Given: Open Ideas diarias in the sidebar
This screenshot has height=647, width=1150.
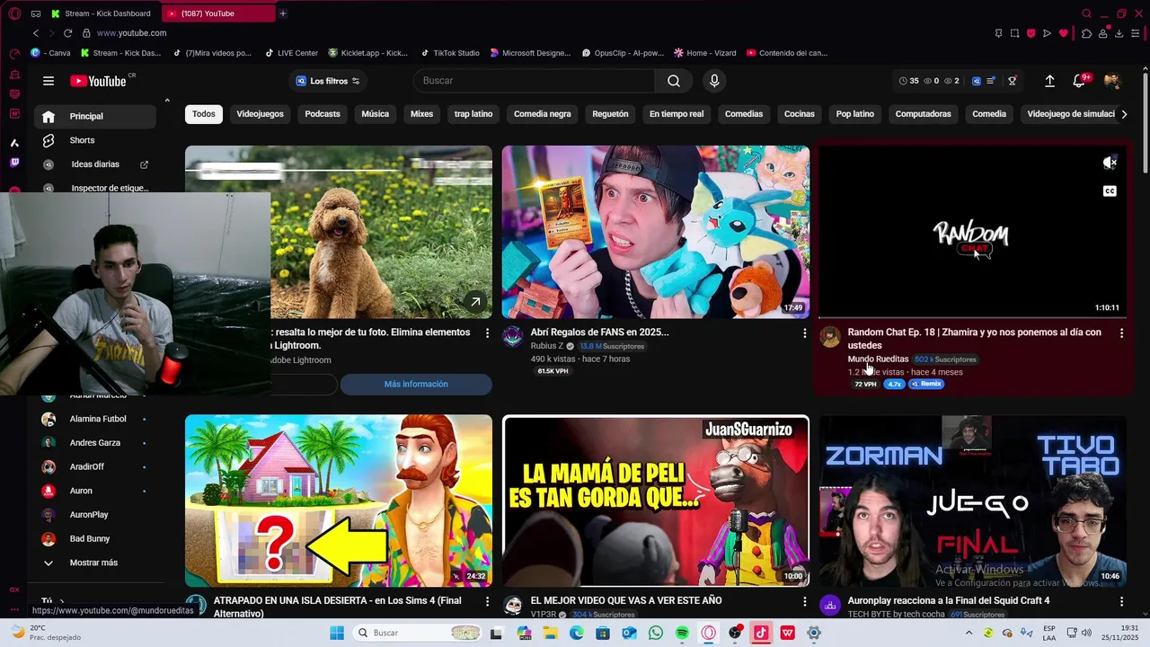Looking at the screenshot, I should pos(95,164).
